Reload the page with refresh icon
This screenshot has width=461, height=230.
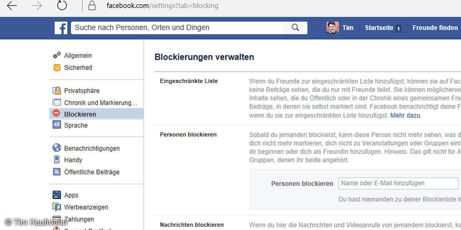tap(62, 5)
